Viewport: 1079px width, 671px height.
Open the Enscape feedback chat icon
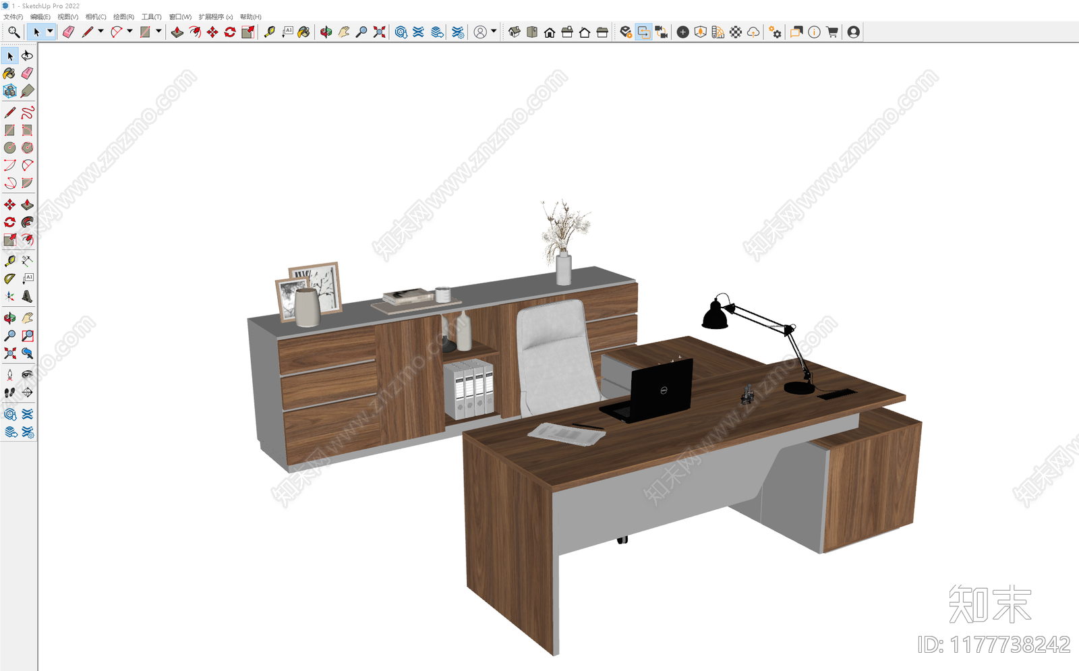[x=796, y=32]
